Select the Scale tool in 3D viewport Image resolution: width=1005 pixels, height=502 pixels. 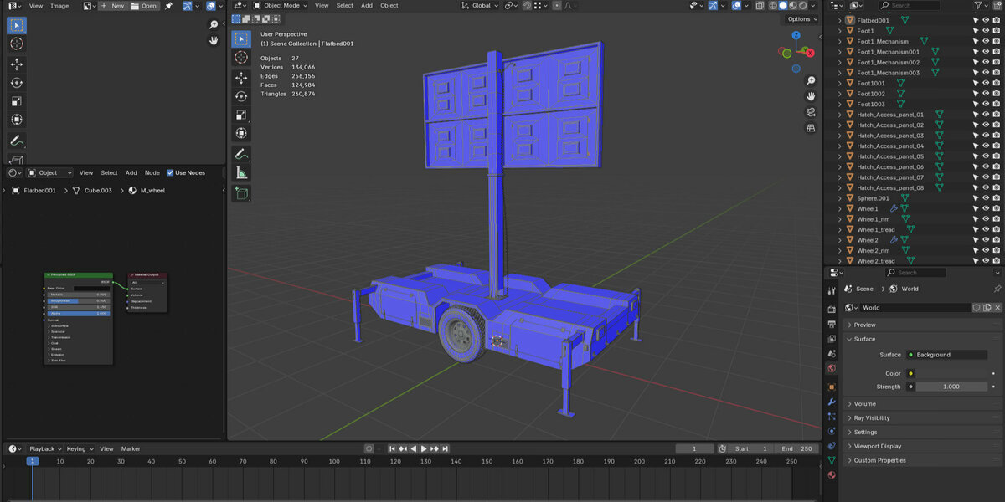241,115
